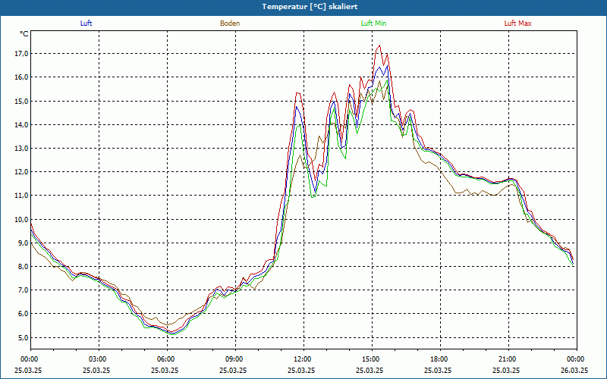Click the 26.03.25 date label
The image size is (607, 379).
pos(574,370)
